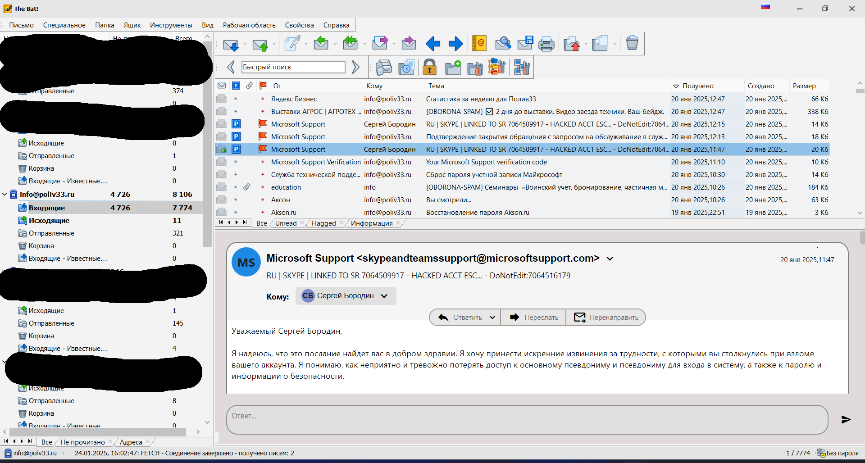Delete message with the trash bin icon
The width and height of the screenshot is (865, 463).
pyautogui.click(x=632, y=43)
